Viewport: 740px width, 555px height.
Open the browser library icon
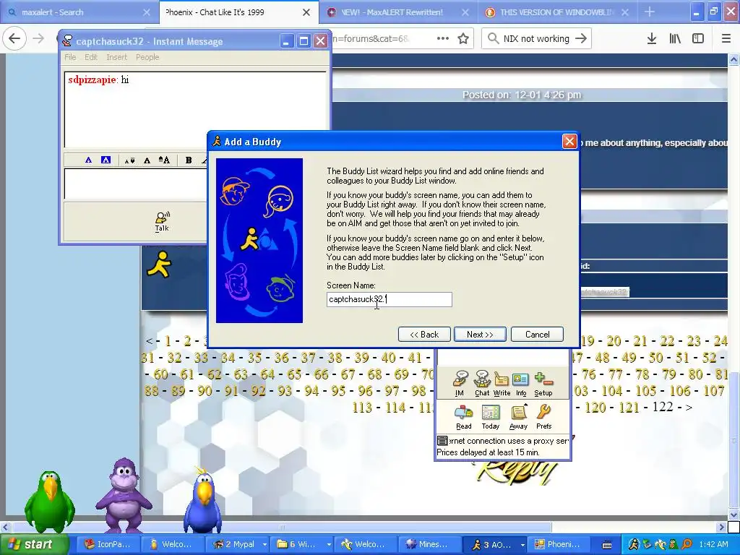675,39
